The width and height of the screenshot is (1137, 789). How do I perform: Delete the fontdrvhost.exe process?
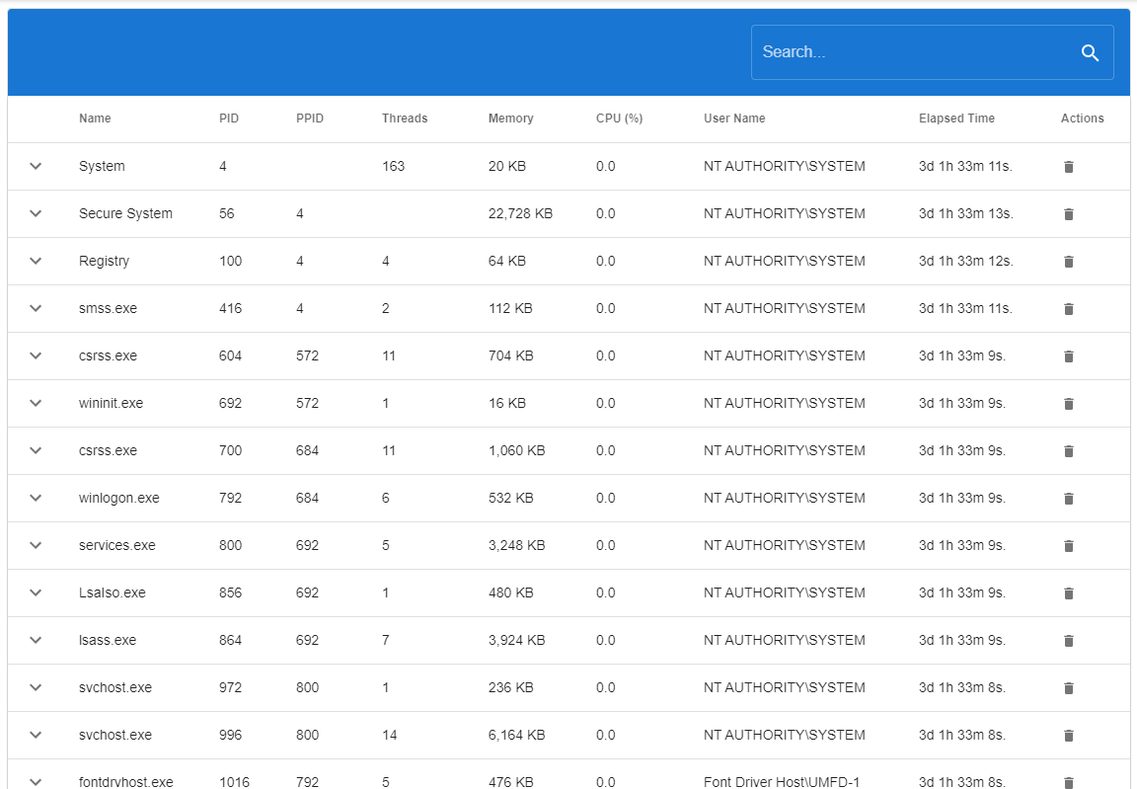[x=1068, y=779]
